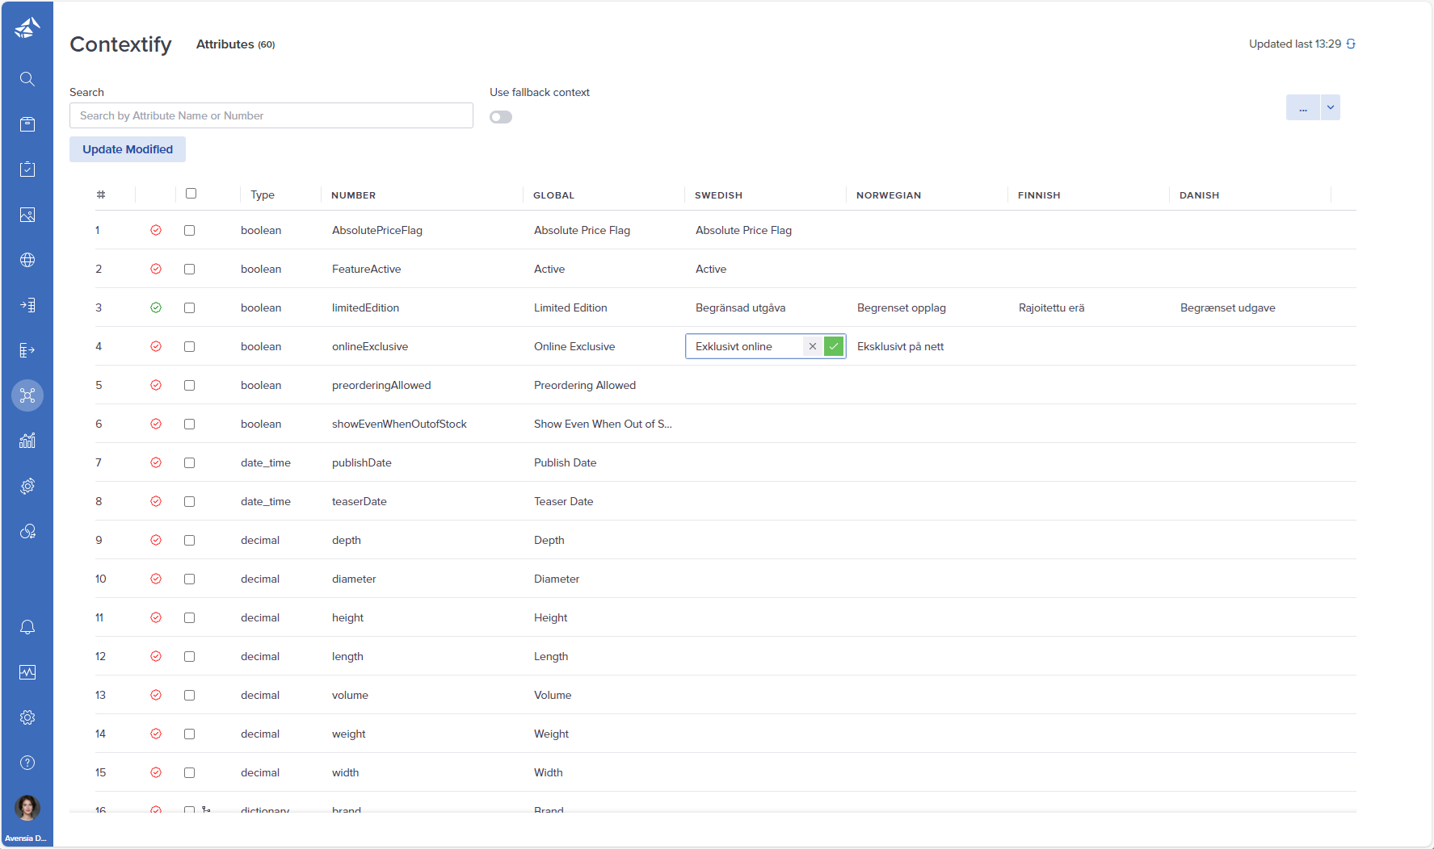Open the user avatar profile at bottom
This screenshot has width=1434, height=849.
(x=27, y=808)
